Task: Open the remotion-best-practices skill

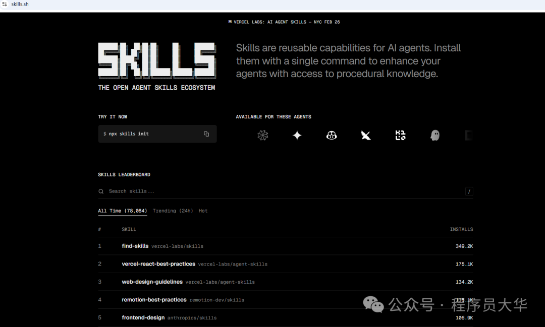Action: coord(154,299)
